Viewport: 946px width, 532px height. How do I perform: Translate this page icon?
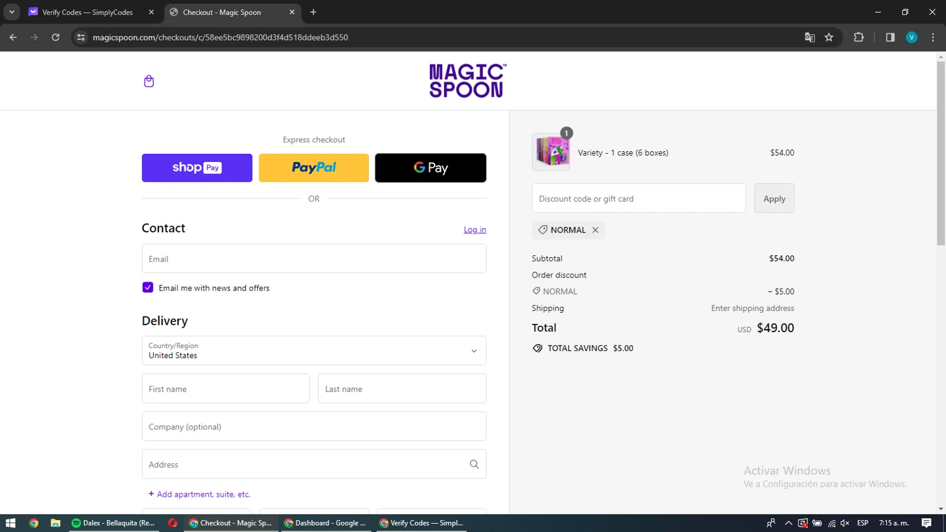tap(810, 37)
